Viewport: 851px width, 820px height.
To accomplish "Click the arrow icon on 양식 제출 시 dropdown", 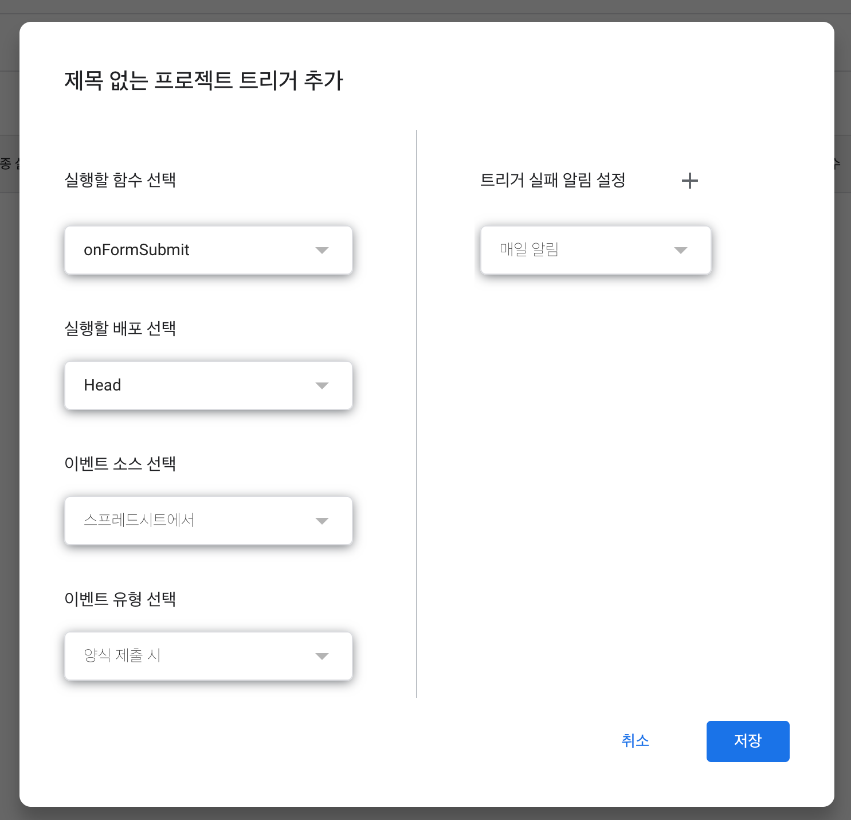I will [322, 656].
